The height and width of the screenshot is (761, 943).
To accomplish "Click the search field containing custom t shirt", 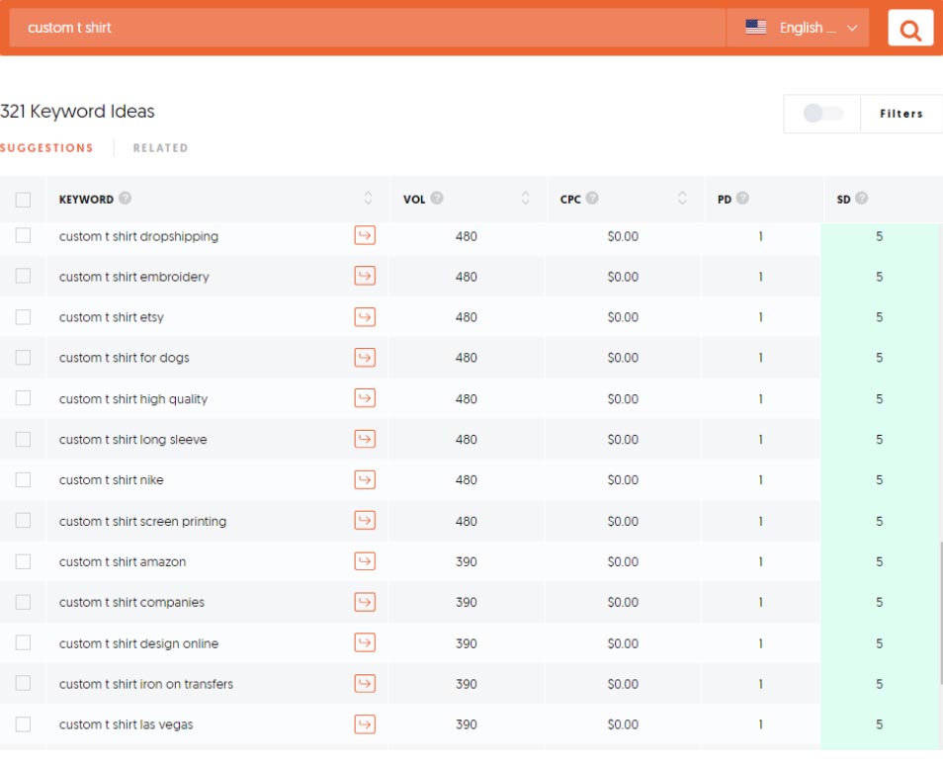I will point(368,28).
